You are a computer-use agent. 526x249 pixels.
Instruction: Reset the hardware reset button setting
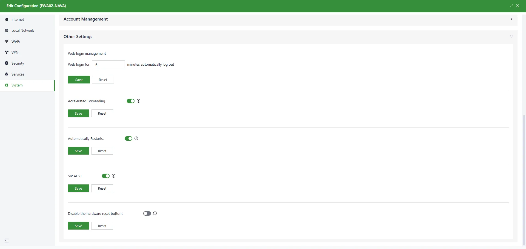coord(102,226)
